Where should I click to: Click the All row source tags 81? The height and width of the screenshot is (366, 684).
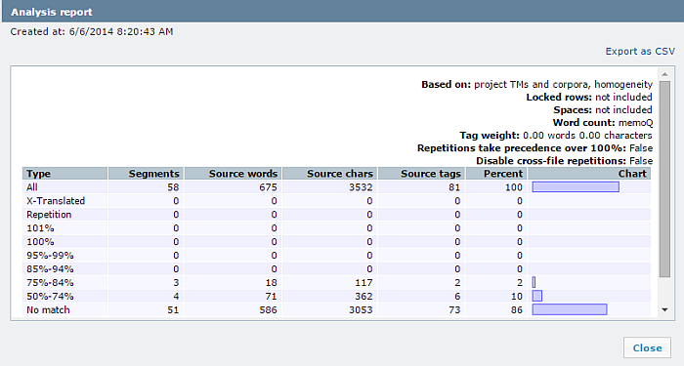click(x=454, y=187)
